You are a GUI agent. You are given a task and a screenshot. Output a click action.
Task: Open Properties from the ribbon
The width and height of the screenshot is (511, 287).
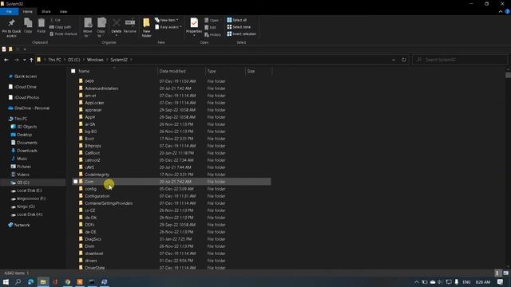tap(194, 26)
